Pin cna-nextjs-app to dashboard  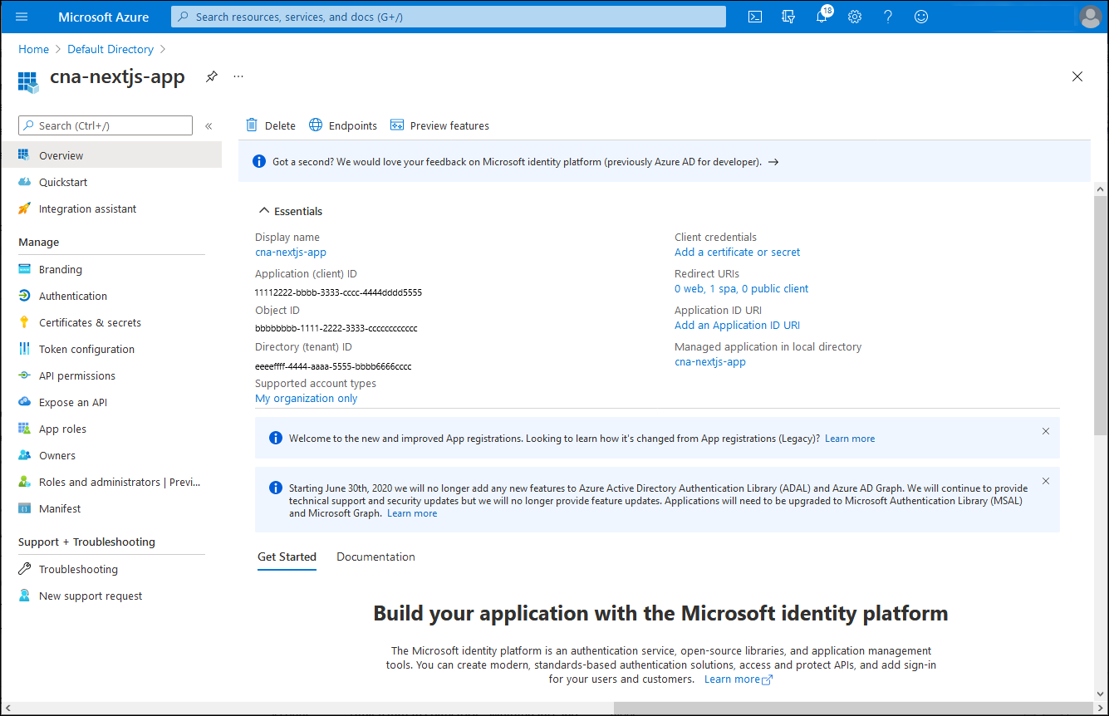click(212, 76)
